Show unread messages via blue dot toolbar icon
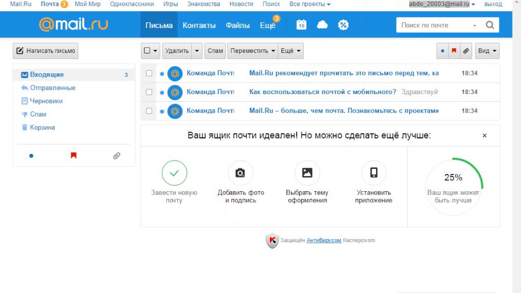521x293 pixels. point(442,51)
